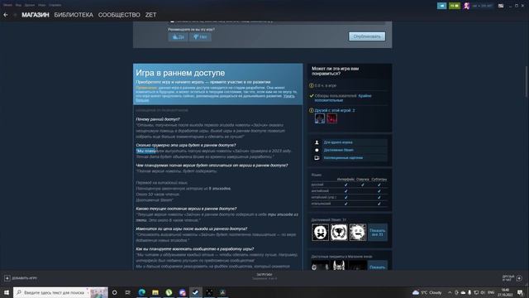Choose the Нет thumbs-down button
Screen dimensions: 529x298
pos(200,36)
